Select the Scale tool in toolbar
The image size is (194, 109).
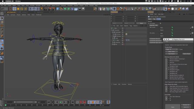18,9
